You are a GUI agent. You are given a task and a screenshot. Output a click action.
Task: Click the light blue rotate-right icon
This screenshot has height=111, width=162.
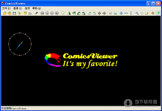(x=94, y=13)
